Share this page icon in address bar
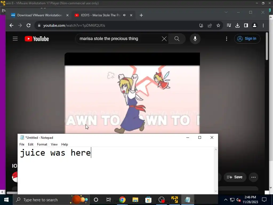This screenshot has width=273, height=205. tap(210, 25)
